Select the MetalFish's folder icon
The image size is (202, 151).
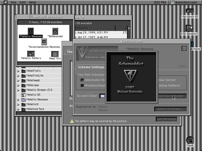(23, 71)
